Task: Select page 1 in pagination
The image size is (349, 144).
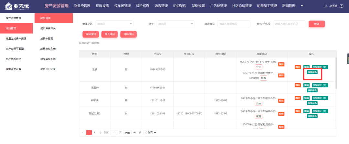Action: coord(89,132)
